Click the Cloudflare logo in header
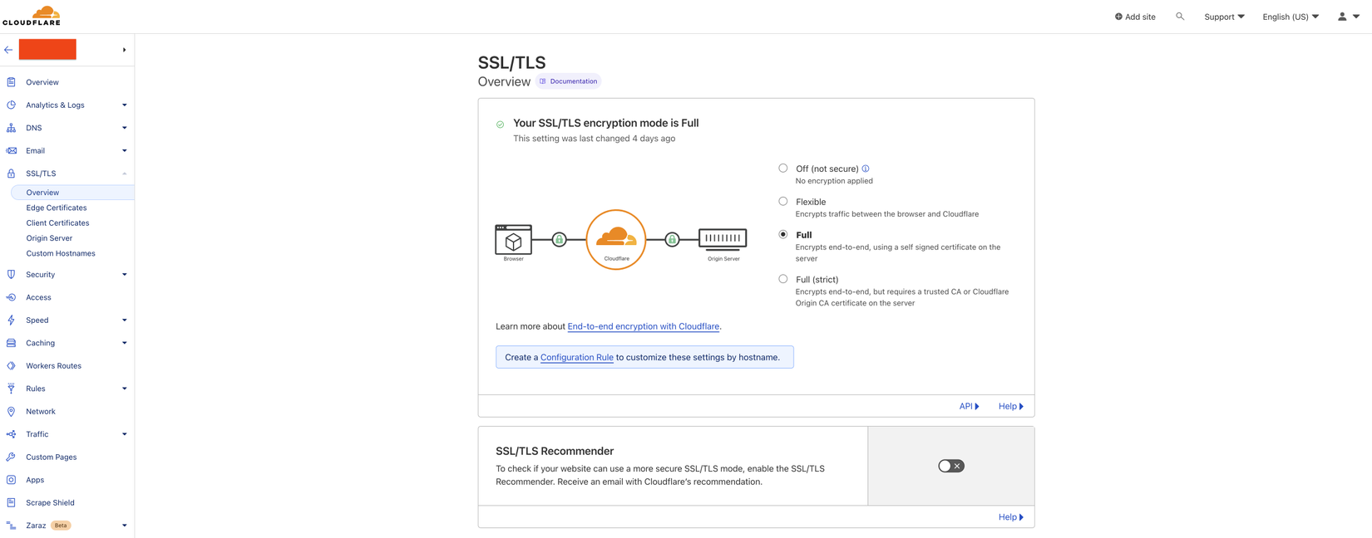 (x=32, y=16)
